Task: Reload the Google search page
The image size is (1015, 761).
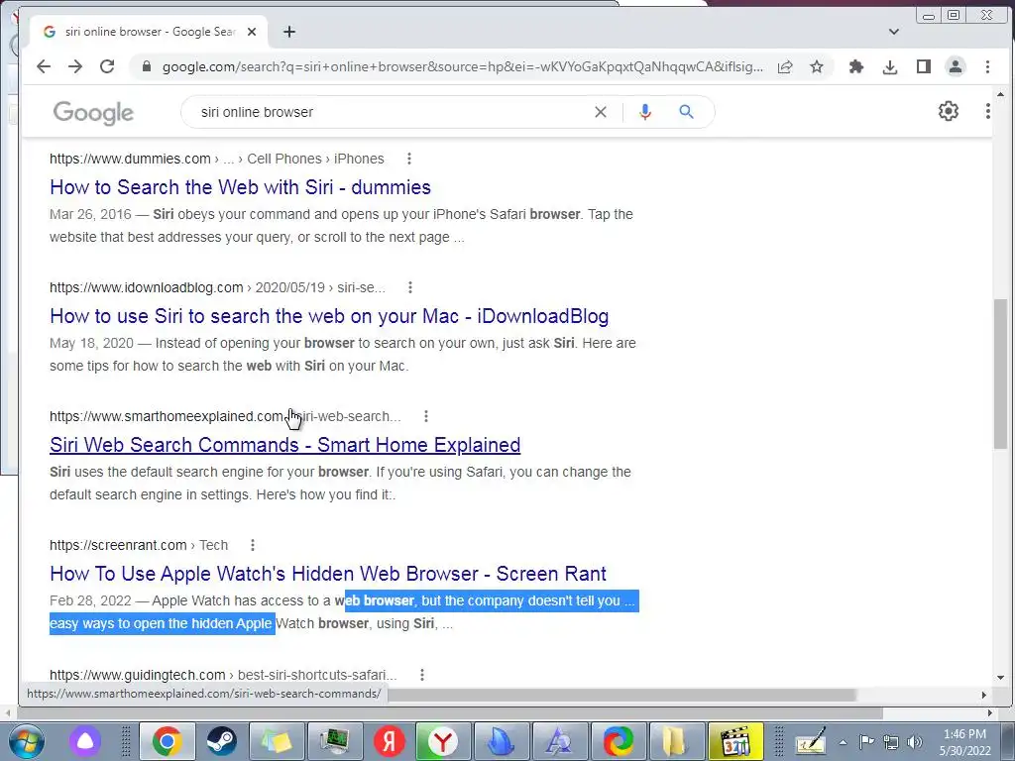Action: 107,66
